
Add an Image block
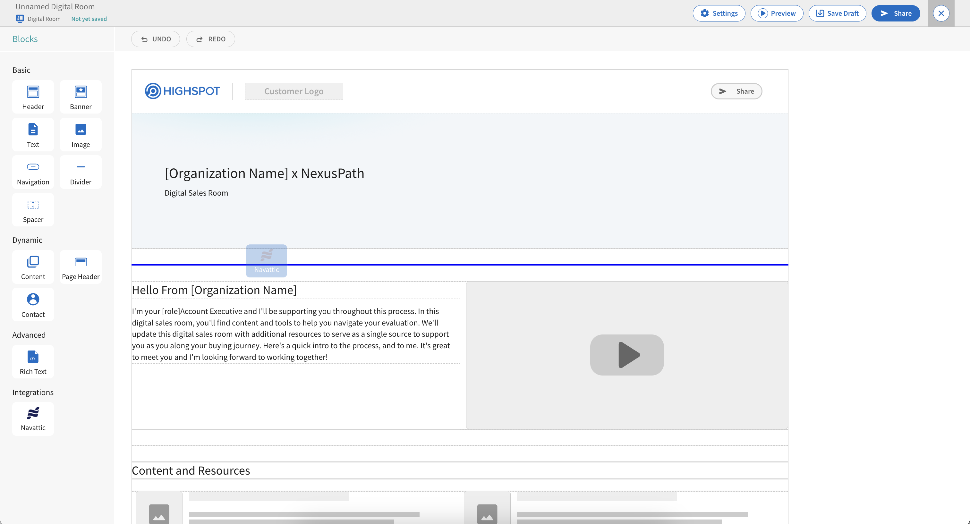tap(81, 134)
